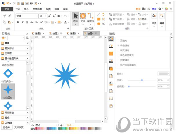Screen dimensions: 176x136
Task: Click the increase font size icon
Action: (x=50, y=16)
